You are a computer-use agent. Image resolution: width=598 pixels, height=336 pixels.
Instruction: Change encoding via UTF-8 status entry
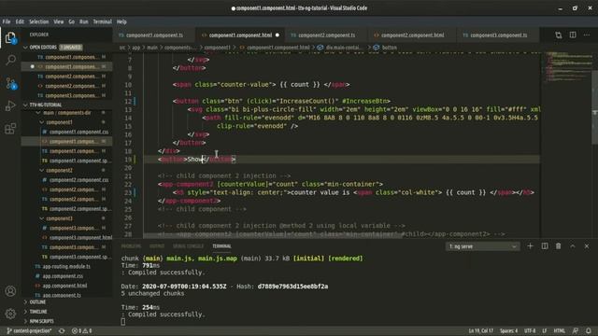pos(530,330)
